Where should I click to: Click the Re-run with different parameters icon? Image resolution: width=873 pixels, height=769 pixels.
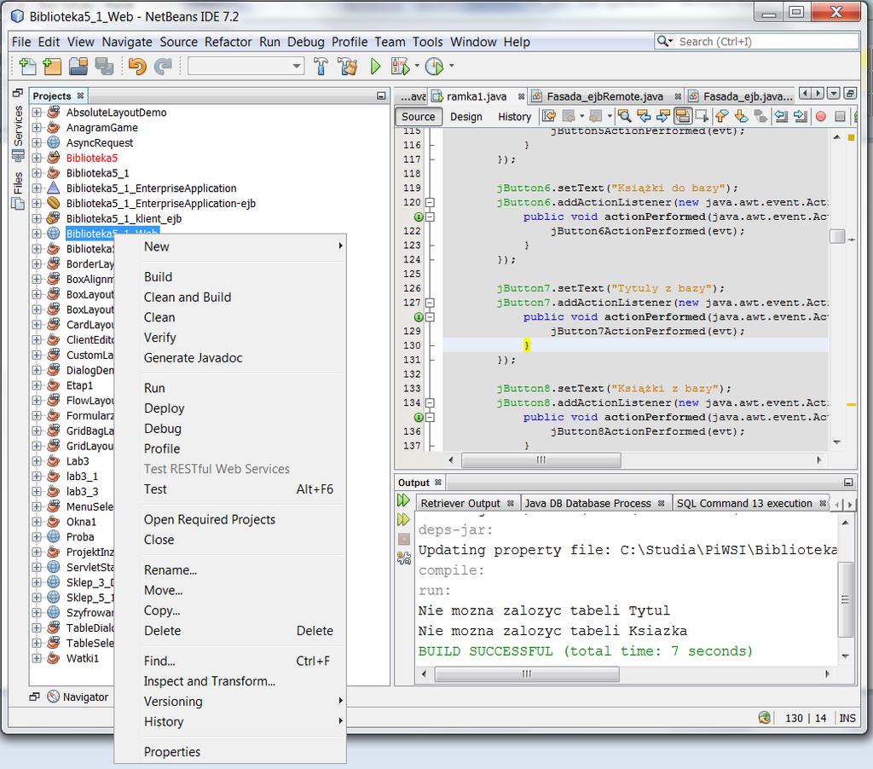tap(403, 519)
